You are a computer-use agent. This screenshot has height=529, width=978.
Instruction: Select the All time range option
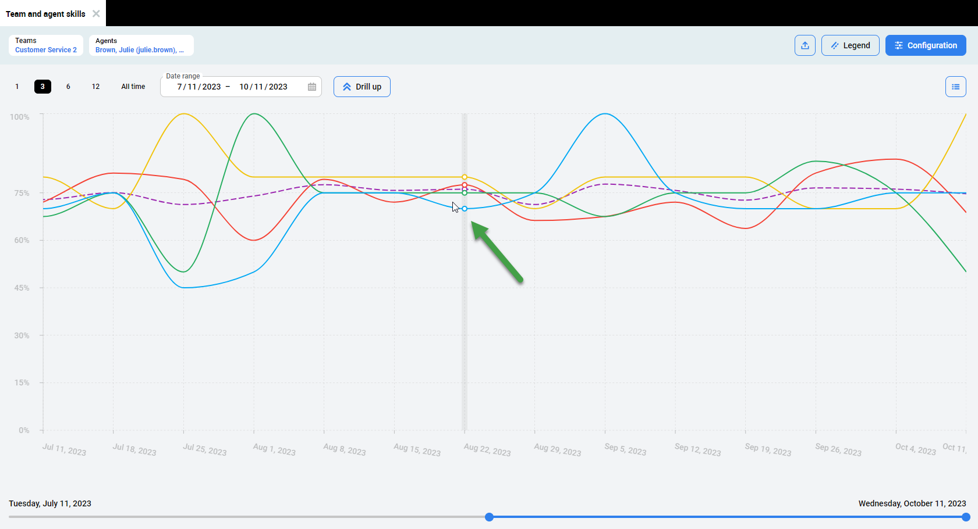click(133, 87)
